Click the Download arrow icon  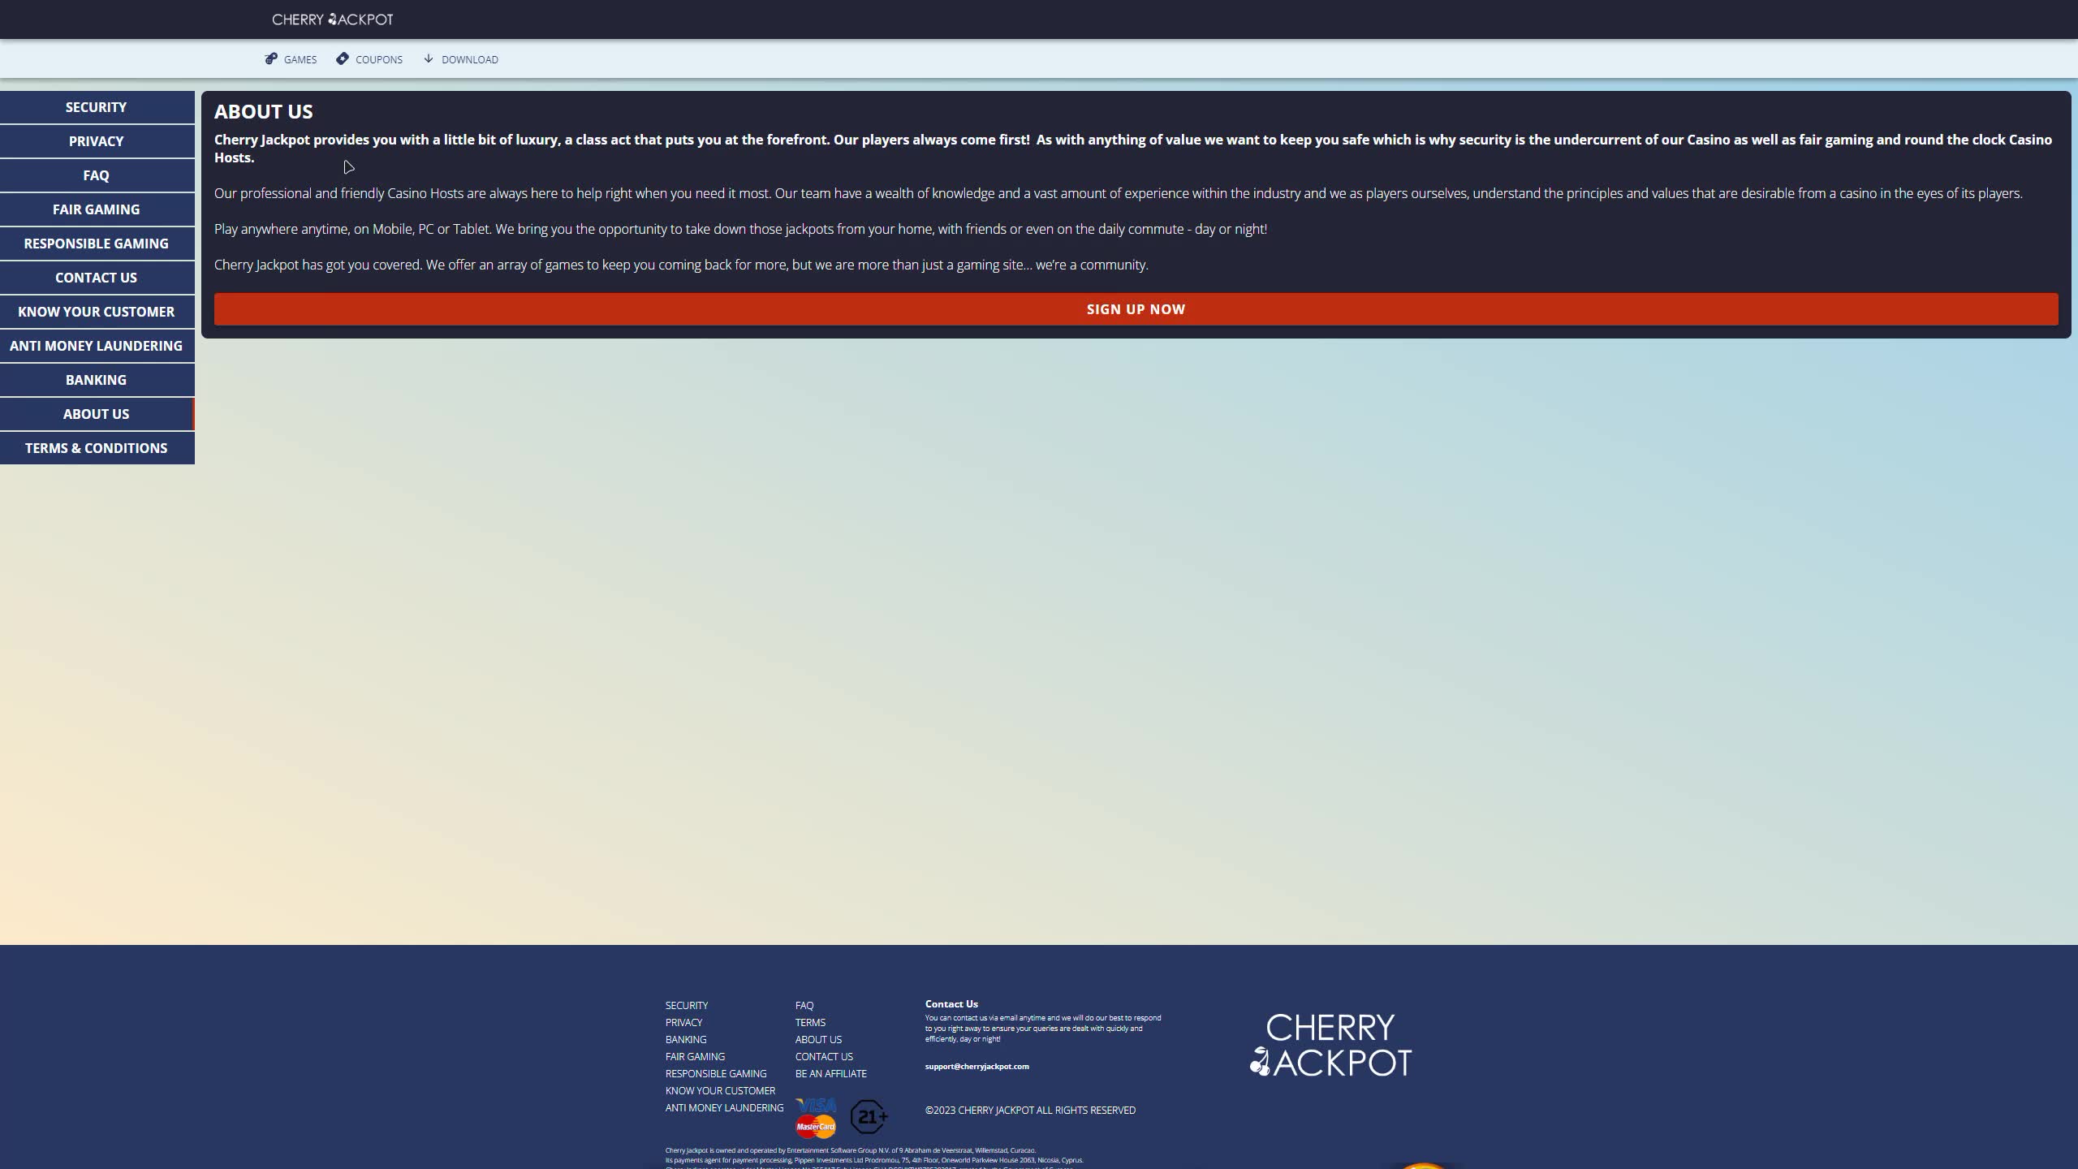(x=429, y=58)
